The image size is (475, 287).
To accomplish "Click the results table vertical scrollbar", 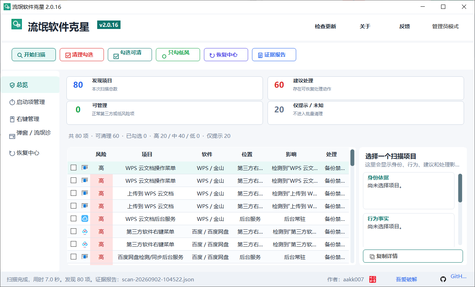I will (352, 206).
